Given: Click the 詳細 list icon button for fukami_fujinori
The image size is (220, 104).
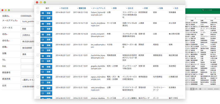Looking at the screenshot, I should [x=46, y=13].
